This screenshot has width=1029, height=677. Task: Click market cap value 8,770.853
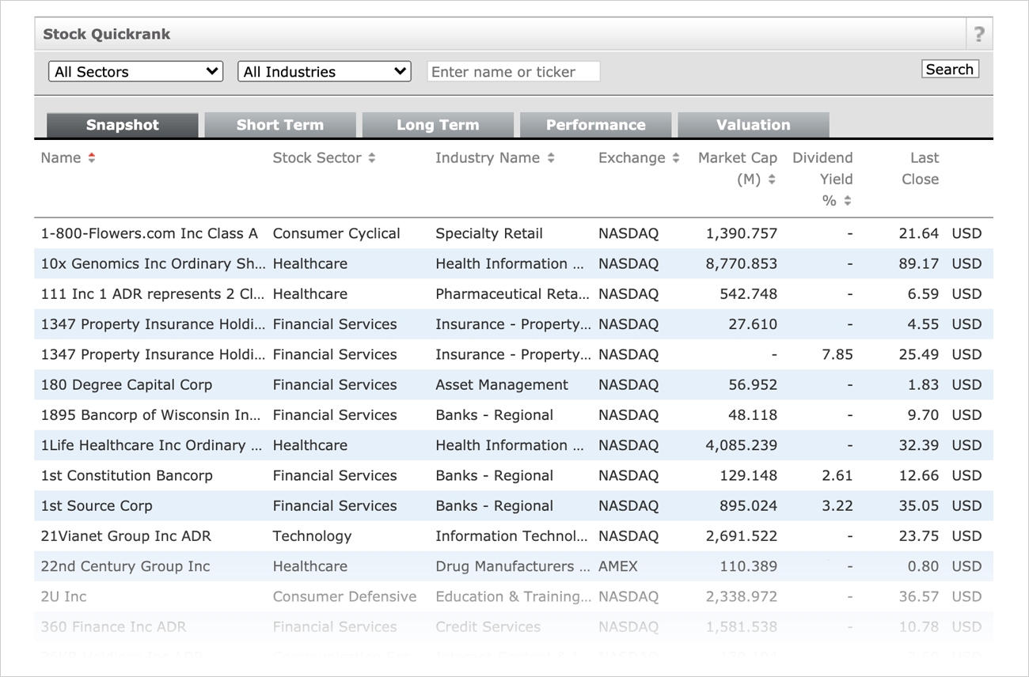tap(742, 263)
